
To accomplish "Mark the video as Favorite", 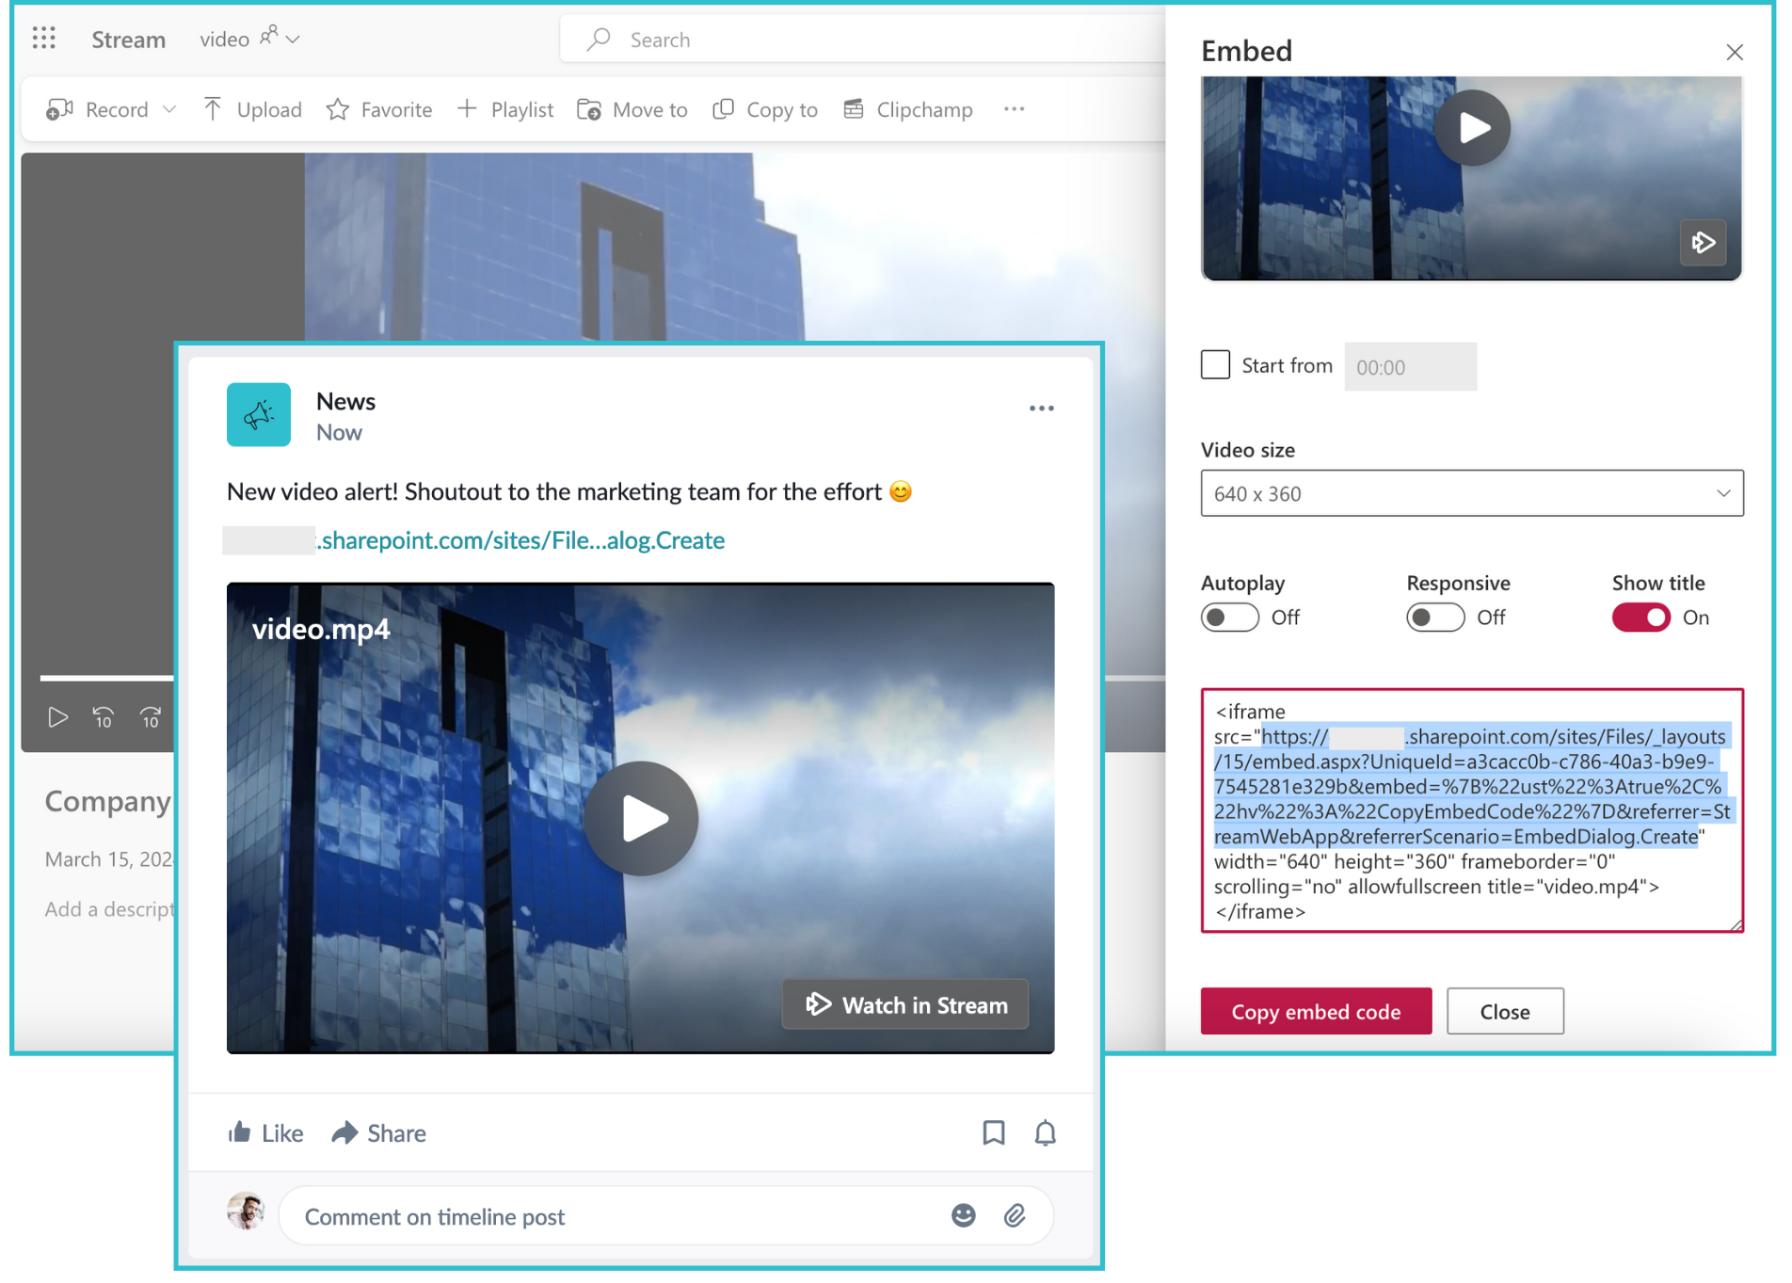I will 378,109.
